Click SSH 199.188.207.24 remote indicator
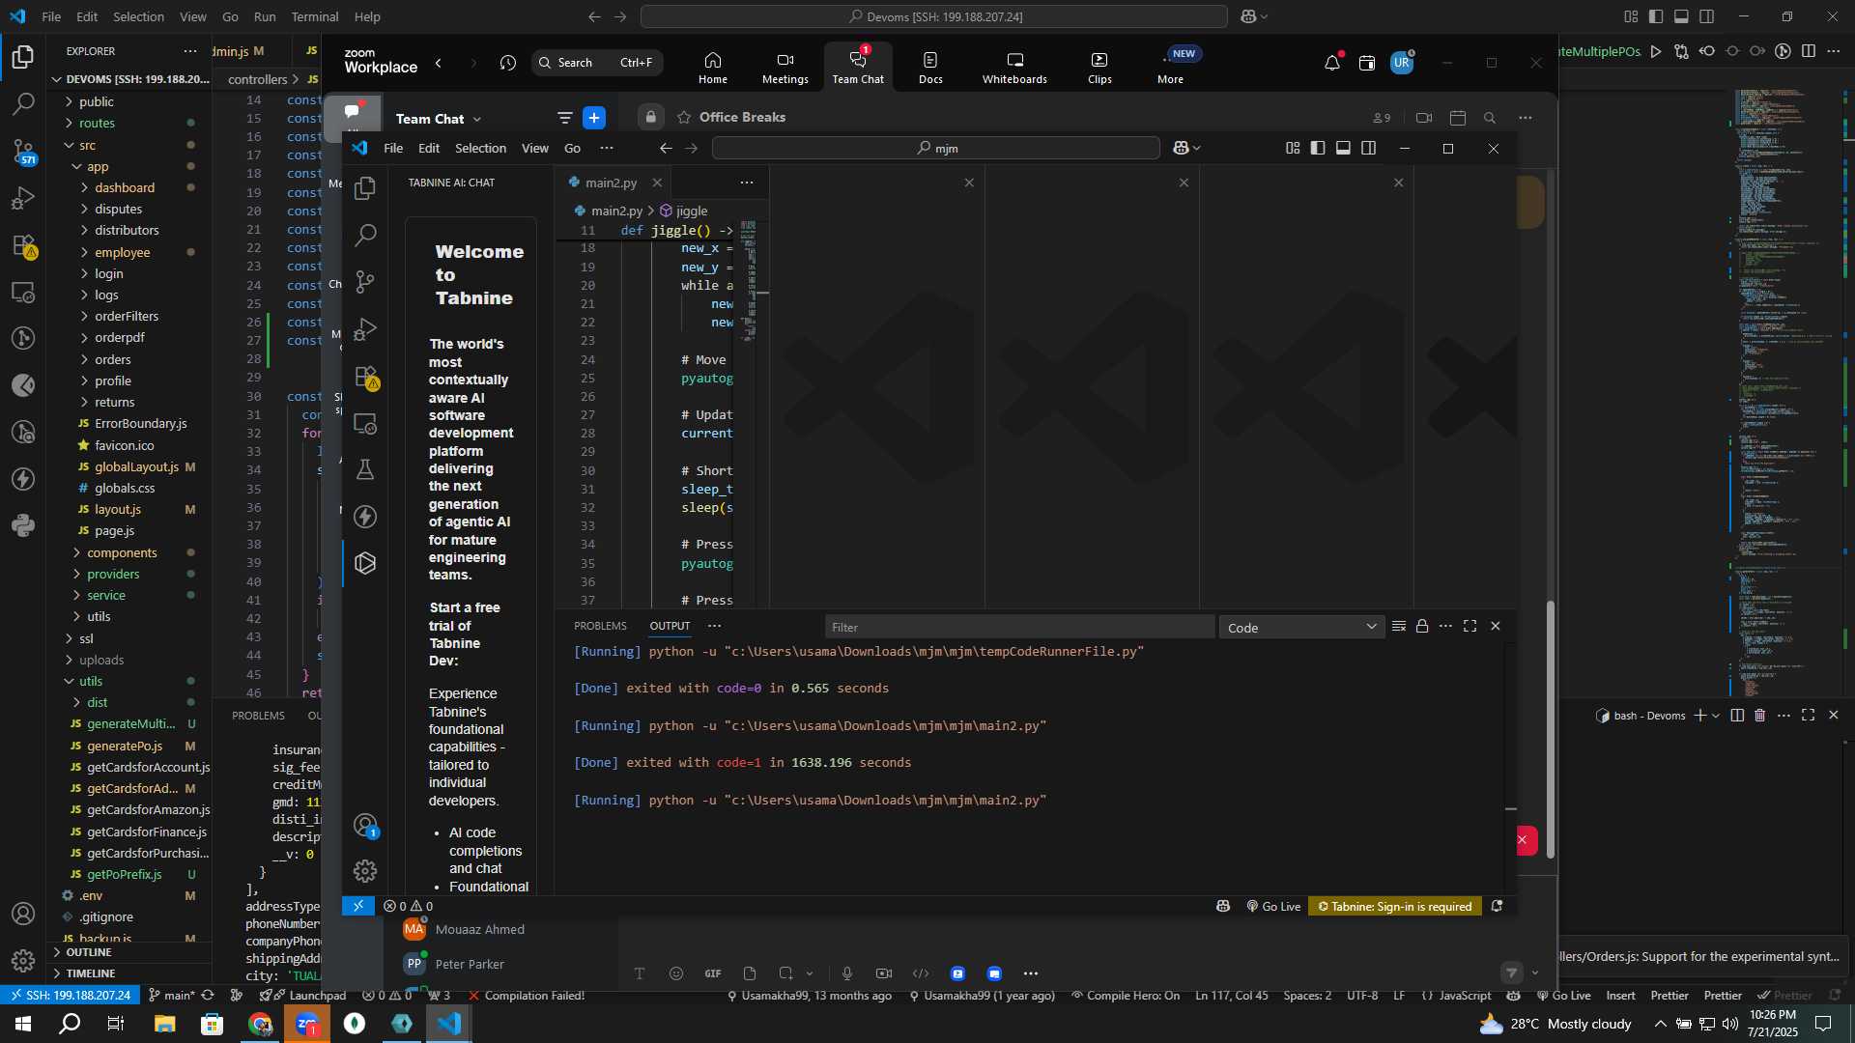Screen dimensions: 1855x1043 69,996
